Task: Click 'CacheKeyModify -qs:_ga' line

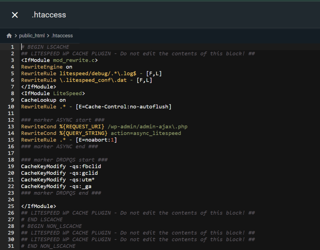Action: (56, 186)
